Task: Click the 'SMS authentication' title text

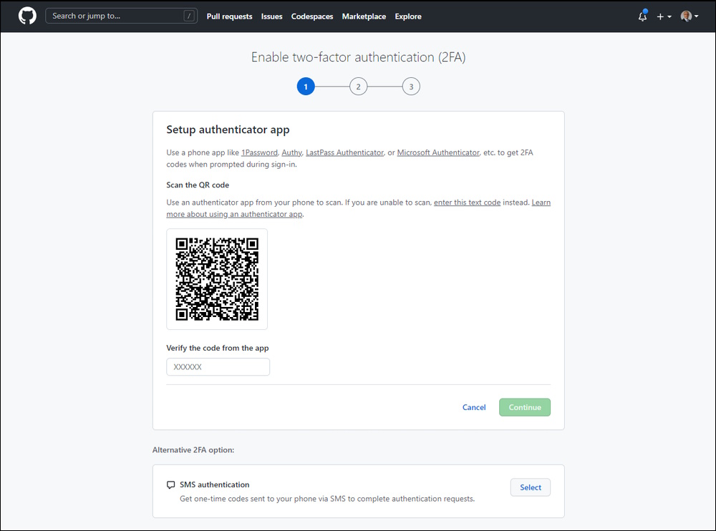Action: [x=215, y=484]
